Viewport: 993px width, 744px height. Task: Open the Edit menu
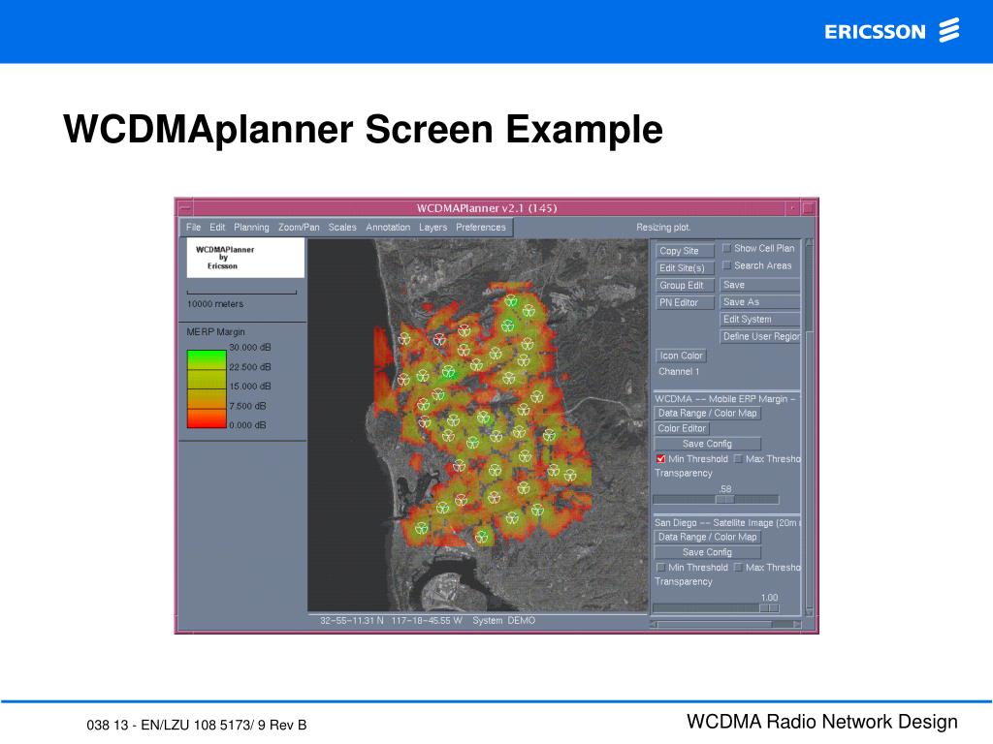(217, 227)
